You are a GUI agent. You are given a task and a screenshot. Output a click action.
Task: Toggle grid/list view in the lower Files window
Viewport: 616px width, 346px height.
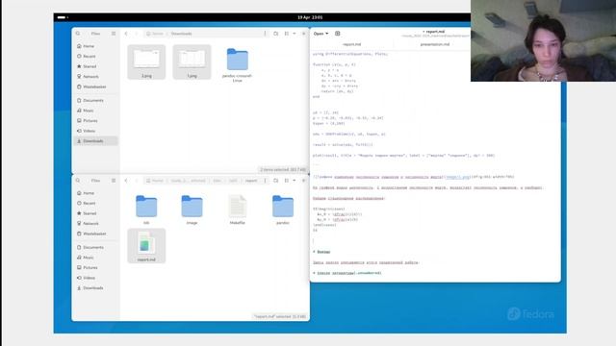(287, 181)
